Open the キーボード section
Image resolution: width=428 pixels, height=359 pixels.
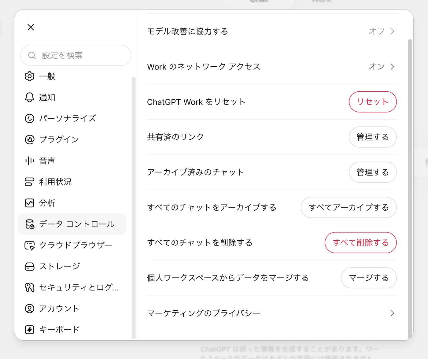coord(72,330)
